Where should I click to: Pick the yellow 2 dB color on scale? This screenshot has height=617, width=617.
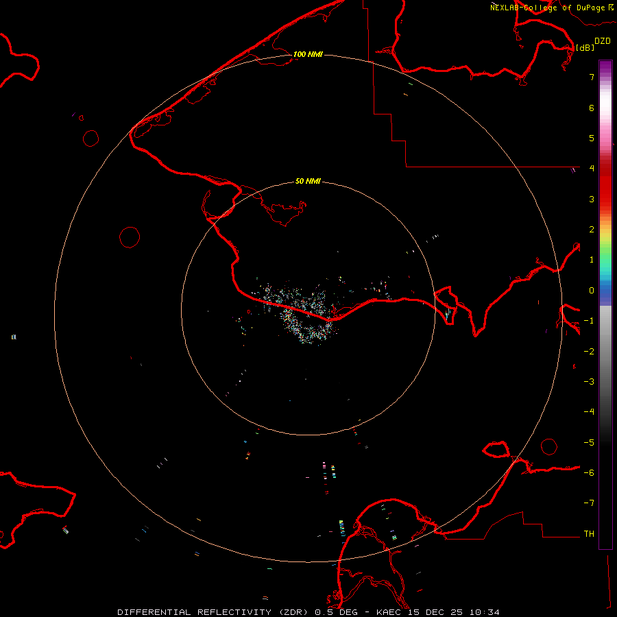[x=605, y=231]
